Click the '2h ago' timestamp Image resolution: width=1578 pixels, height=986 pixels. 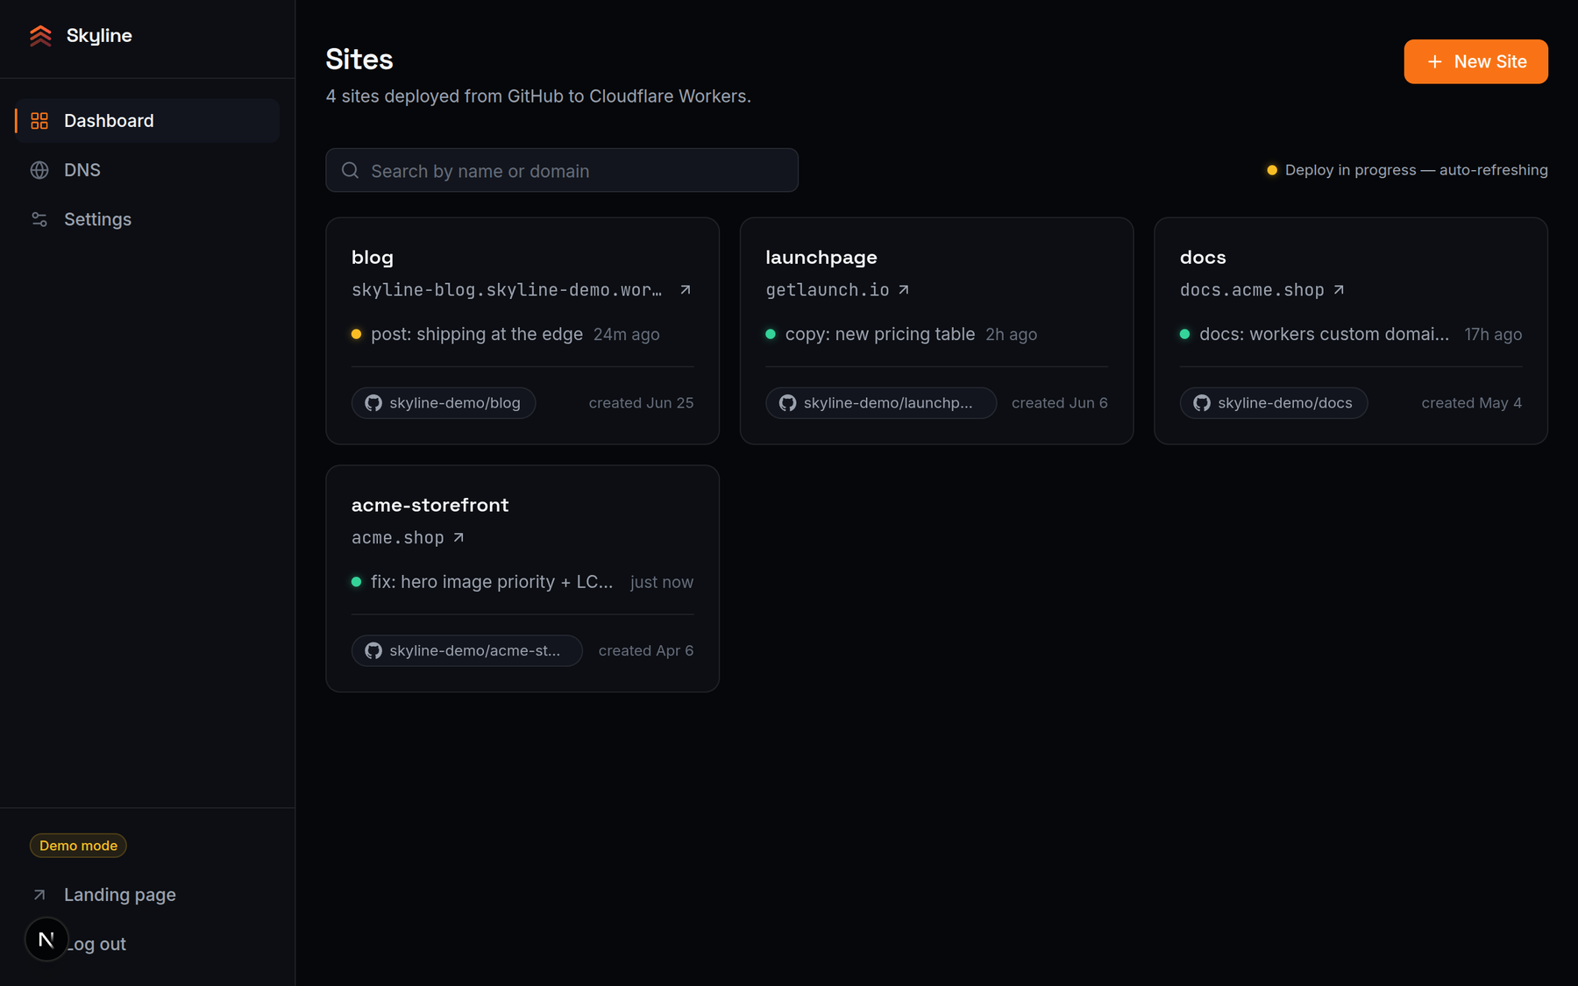[x=1012, y=335]
